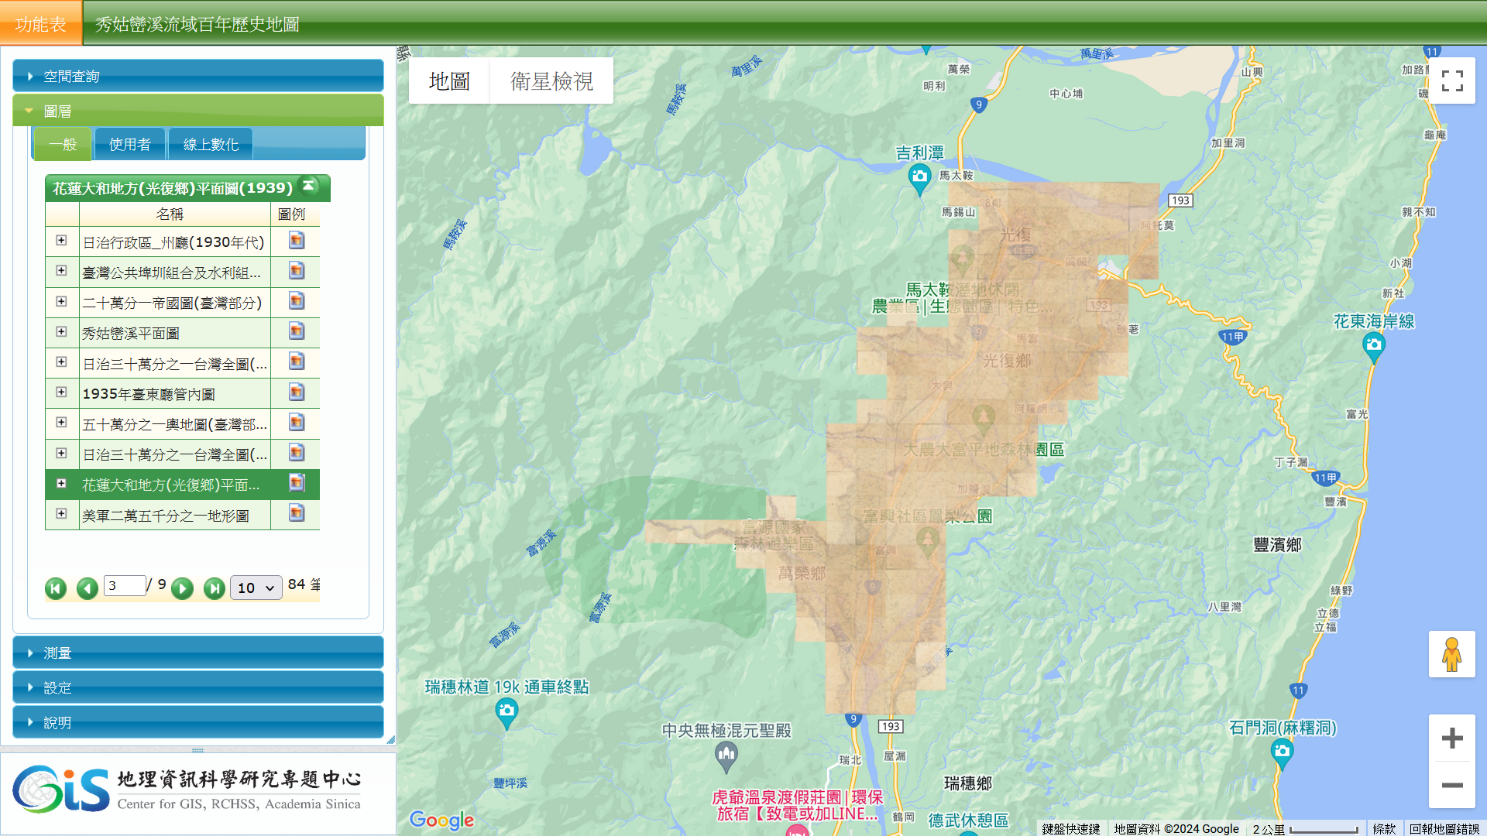1487x836 pixels.
Task: Expand the 日治行政區_州廳(1930年代) layer row
Action: [61, 241]
